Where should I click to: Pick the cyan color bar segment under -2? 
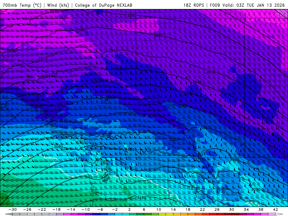point(118,214)
